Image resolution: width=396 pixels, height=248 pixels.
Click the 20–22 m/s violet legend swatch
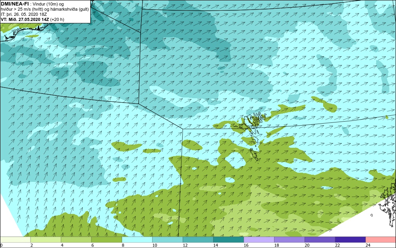pos(320,239)
